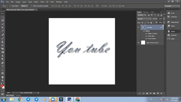Create new adjustment layer
Viewport: 181px width, 102px height.
[x=151, y=93]
